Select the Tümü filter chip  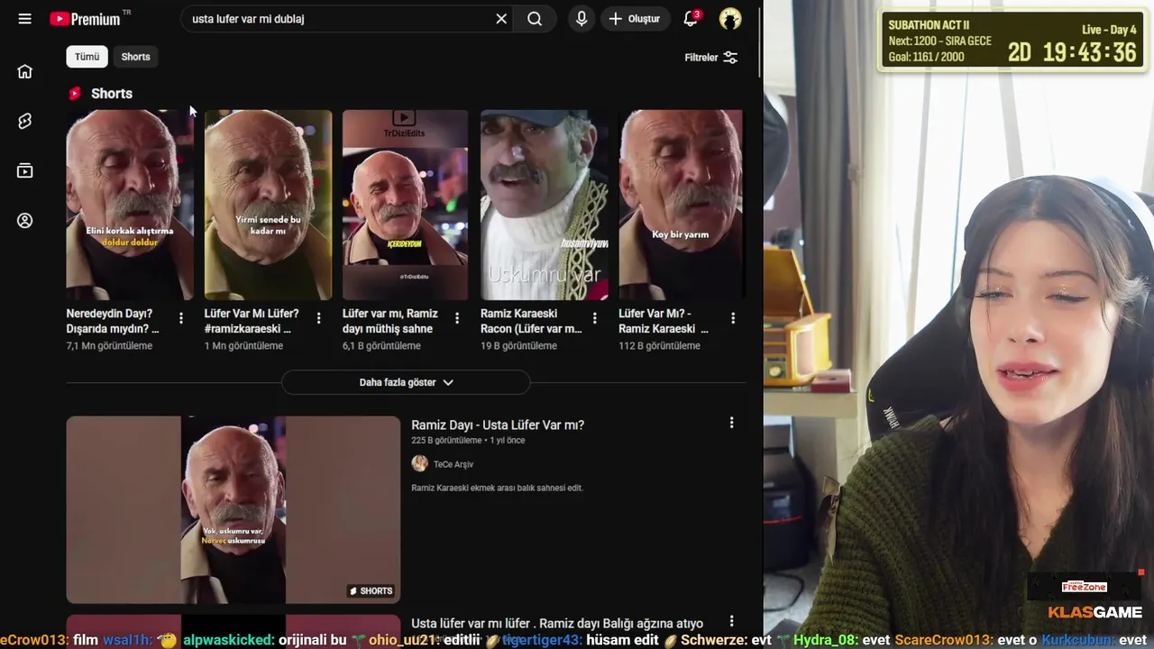(x=87, y=57)
